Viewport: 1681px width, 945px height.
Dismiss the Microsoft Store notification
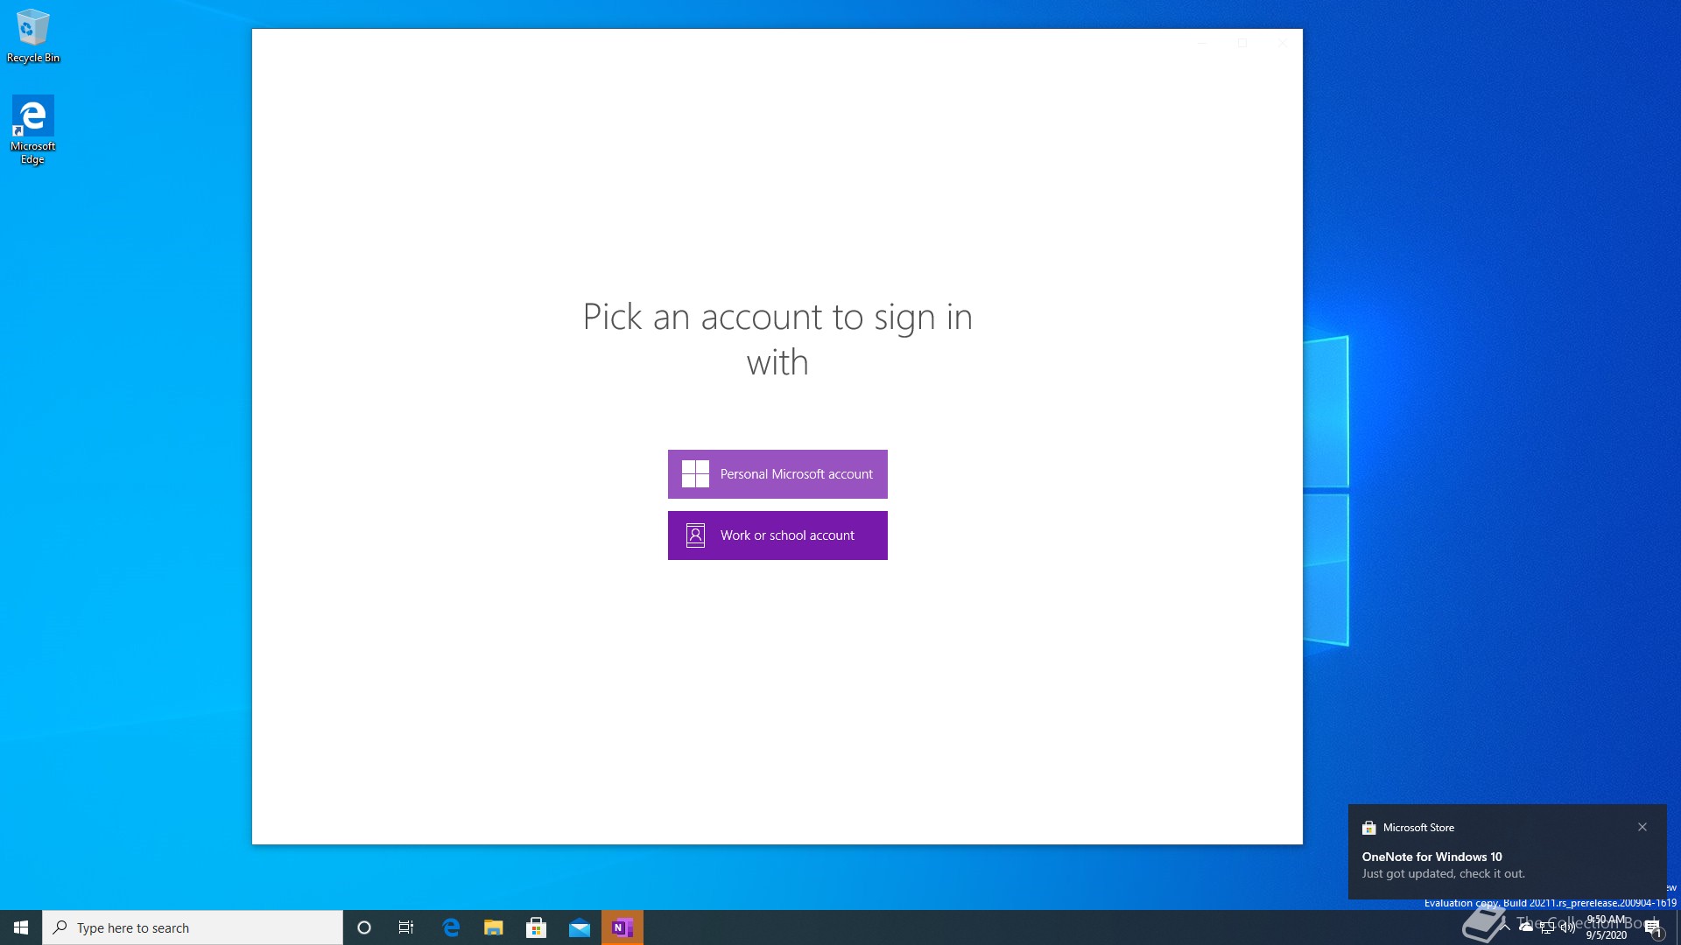1642,827
